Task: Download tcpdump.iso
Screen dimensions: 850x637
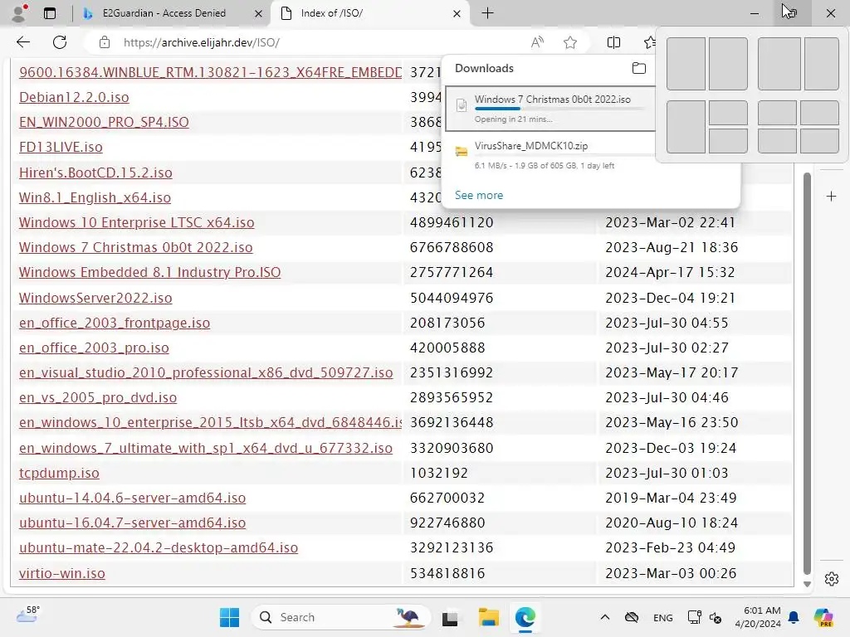Action: point(59,473)
